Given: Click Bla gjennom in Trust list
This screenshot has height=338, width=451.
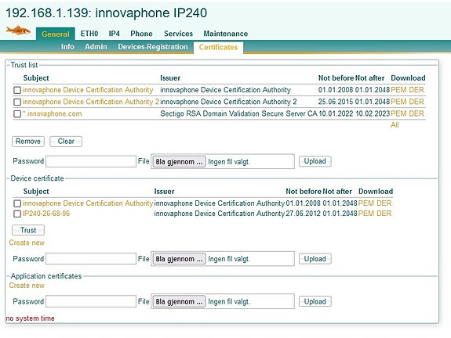Looking at the screenshot, I should (179, 162).
